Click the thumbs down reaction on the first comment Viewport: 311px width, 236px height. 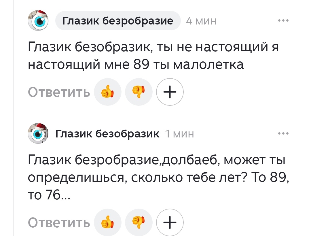point(139,92)
